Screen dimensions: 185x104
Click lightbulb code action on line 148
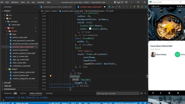pyautogui.click(x=51, y=76)
